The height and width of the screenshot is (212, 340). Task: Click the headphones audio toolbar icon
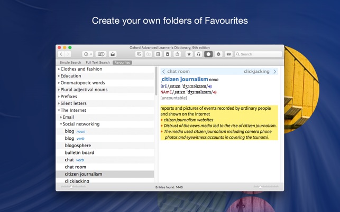[198, 54]
